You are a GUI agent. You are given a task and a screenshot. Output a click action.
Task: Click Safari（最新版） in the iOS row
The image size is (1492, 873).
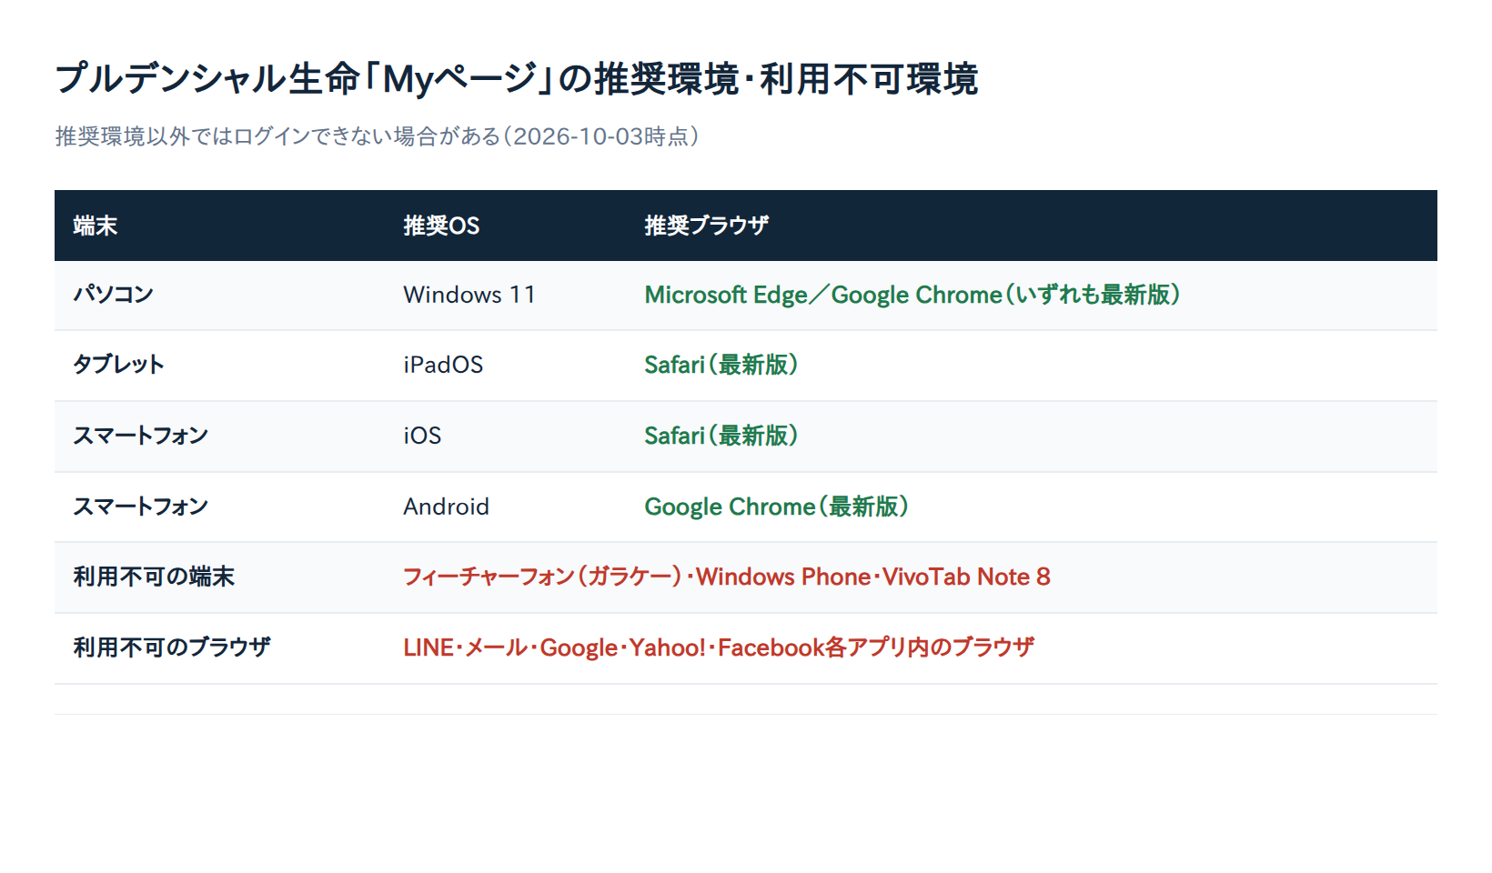tap(721, 436)
